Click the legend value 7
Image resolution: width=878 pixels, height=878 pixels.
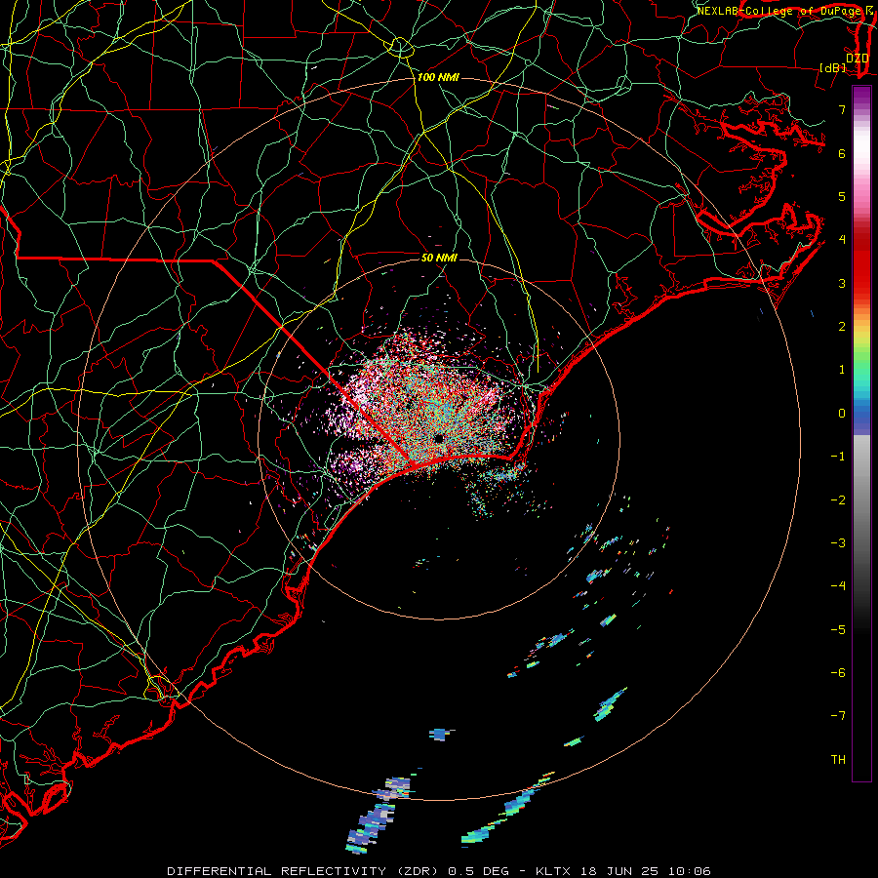pos(842,109)
